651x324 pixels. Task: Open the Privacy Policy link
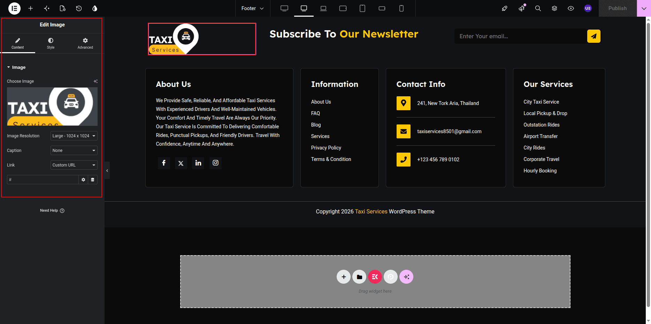click(x=326, y=148)
